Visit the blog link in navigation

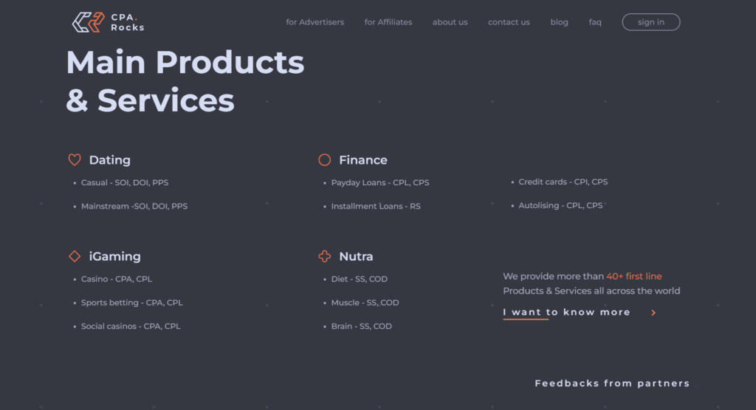560,22
